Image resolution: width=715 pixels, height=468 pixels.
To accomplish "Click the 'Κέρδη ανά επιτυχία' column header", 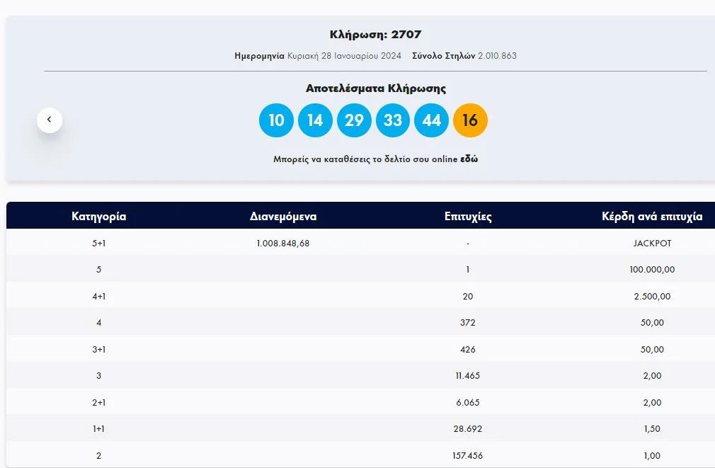I will tap(651, 217).
